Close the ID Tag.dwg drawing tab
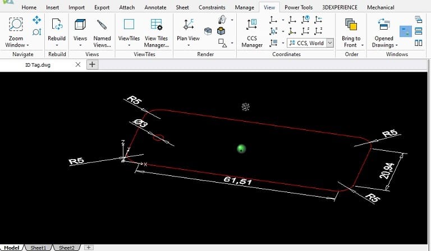The height and width of the screenshot is (251, 431). pyautogui.click(x=78, y=65)
